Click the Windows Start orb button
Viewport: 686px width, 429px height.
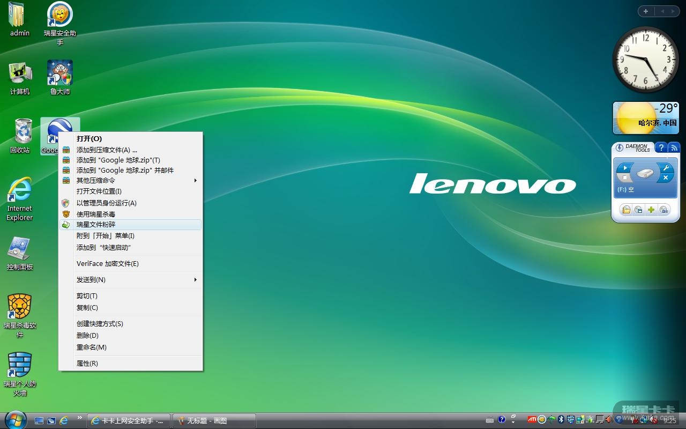(x=15, y=419)
